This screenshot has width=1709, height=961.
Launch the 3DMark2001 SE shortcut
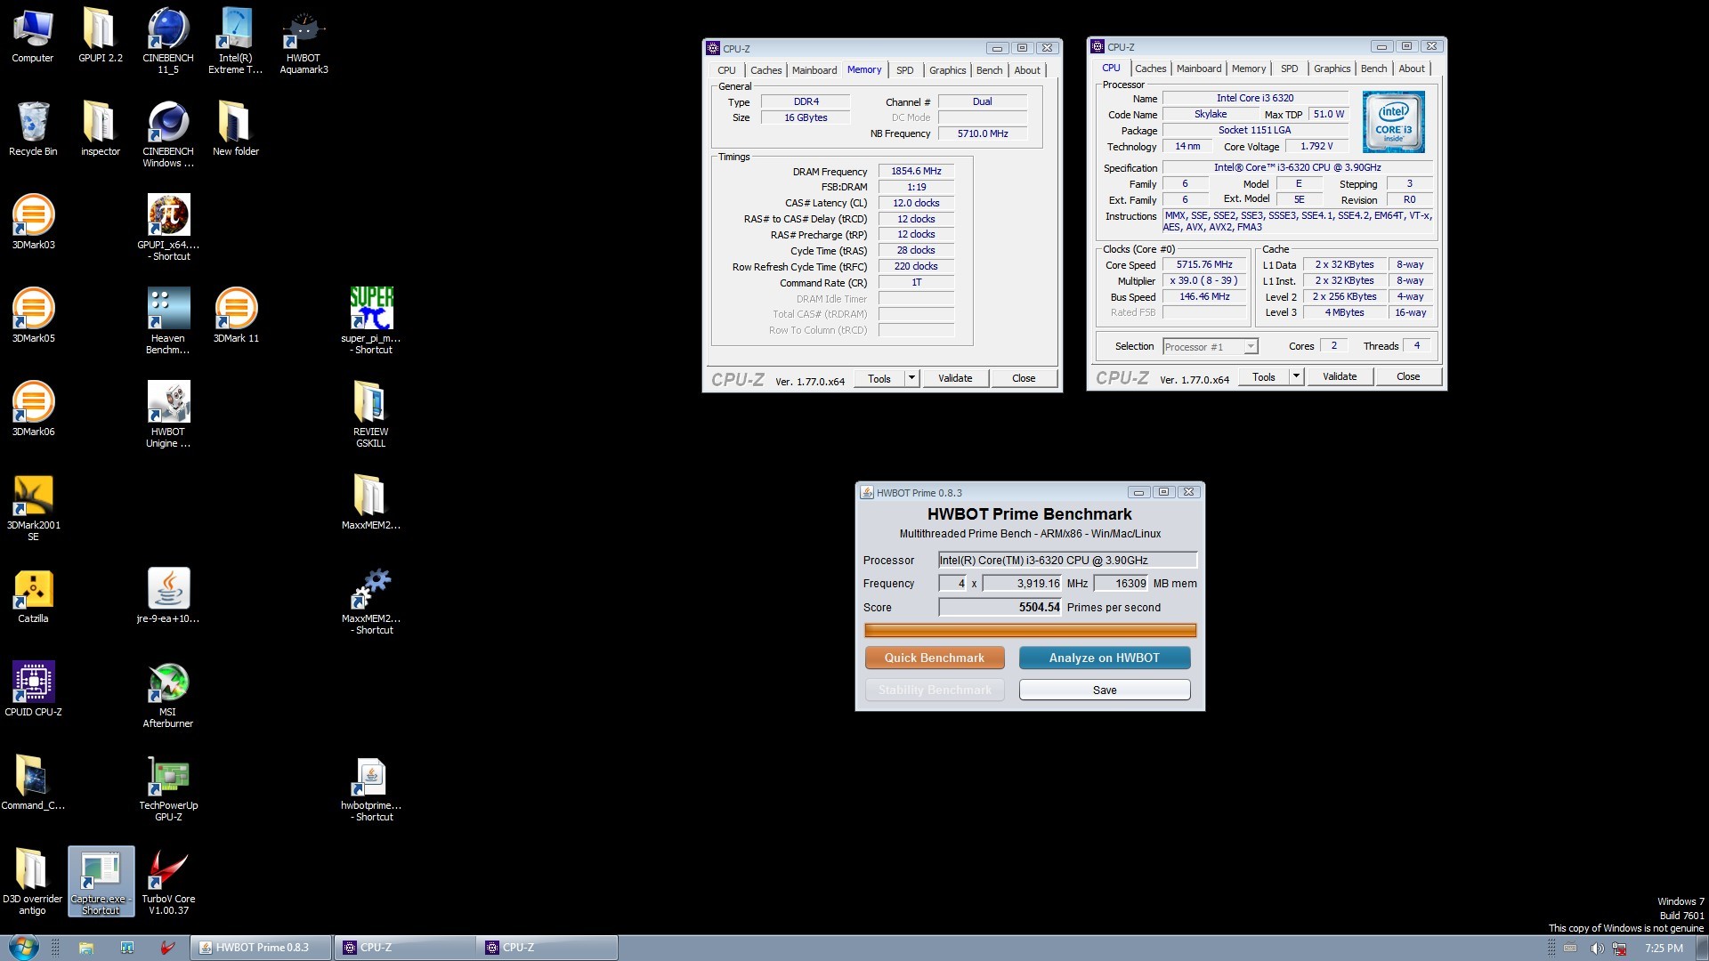click(x=33, y=508)
